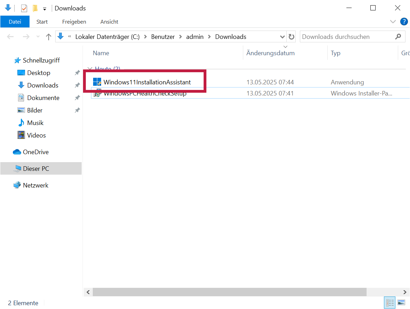The image size is (410, 309).
Task: Go forward with the right arrow
Action: 26,36
